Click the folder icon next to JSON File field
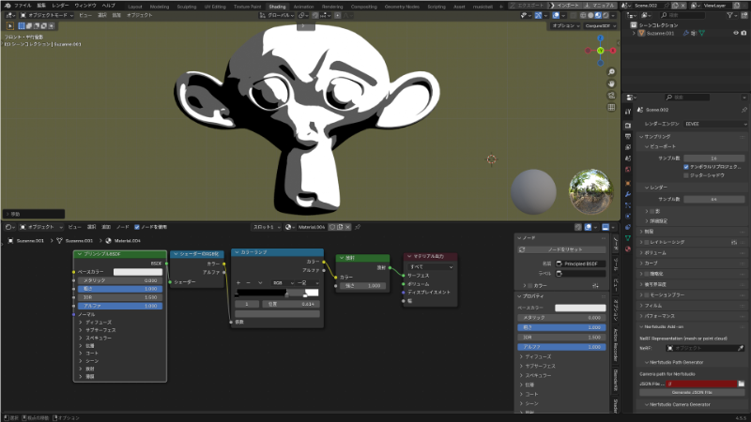 point(741,384)
